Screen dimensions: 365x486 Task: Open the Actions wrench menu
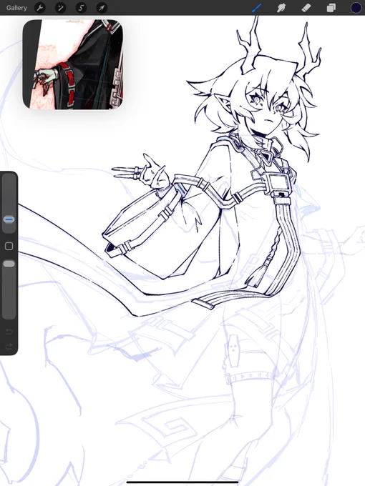click(x=40, y=8)
